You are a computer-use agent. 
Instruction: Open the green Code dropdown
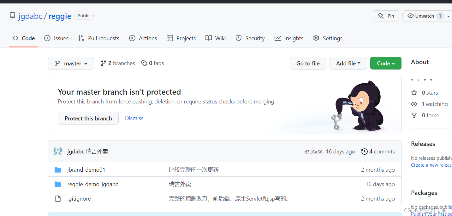tap(386, 63)
